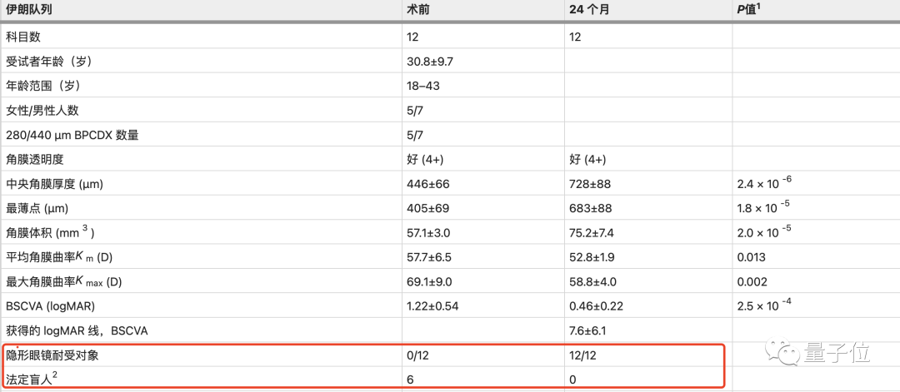Image resolution: width=900 pixels, height=392 pixels.
Task: Click the 728±88 cell
Action: pyautogui.click(x=589, y=184)
